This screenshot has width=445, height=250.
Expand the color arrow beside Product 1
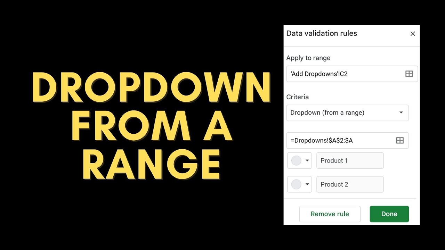click(x=307, y=160)
